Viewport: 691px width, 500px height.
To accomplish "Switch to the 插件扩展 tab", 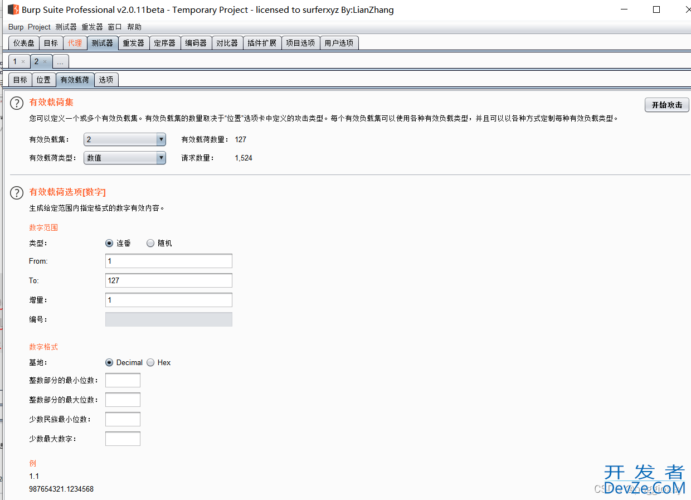I will (x=262, y=43).
